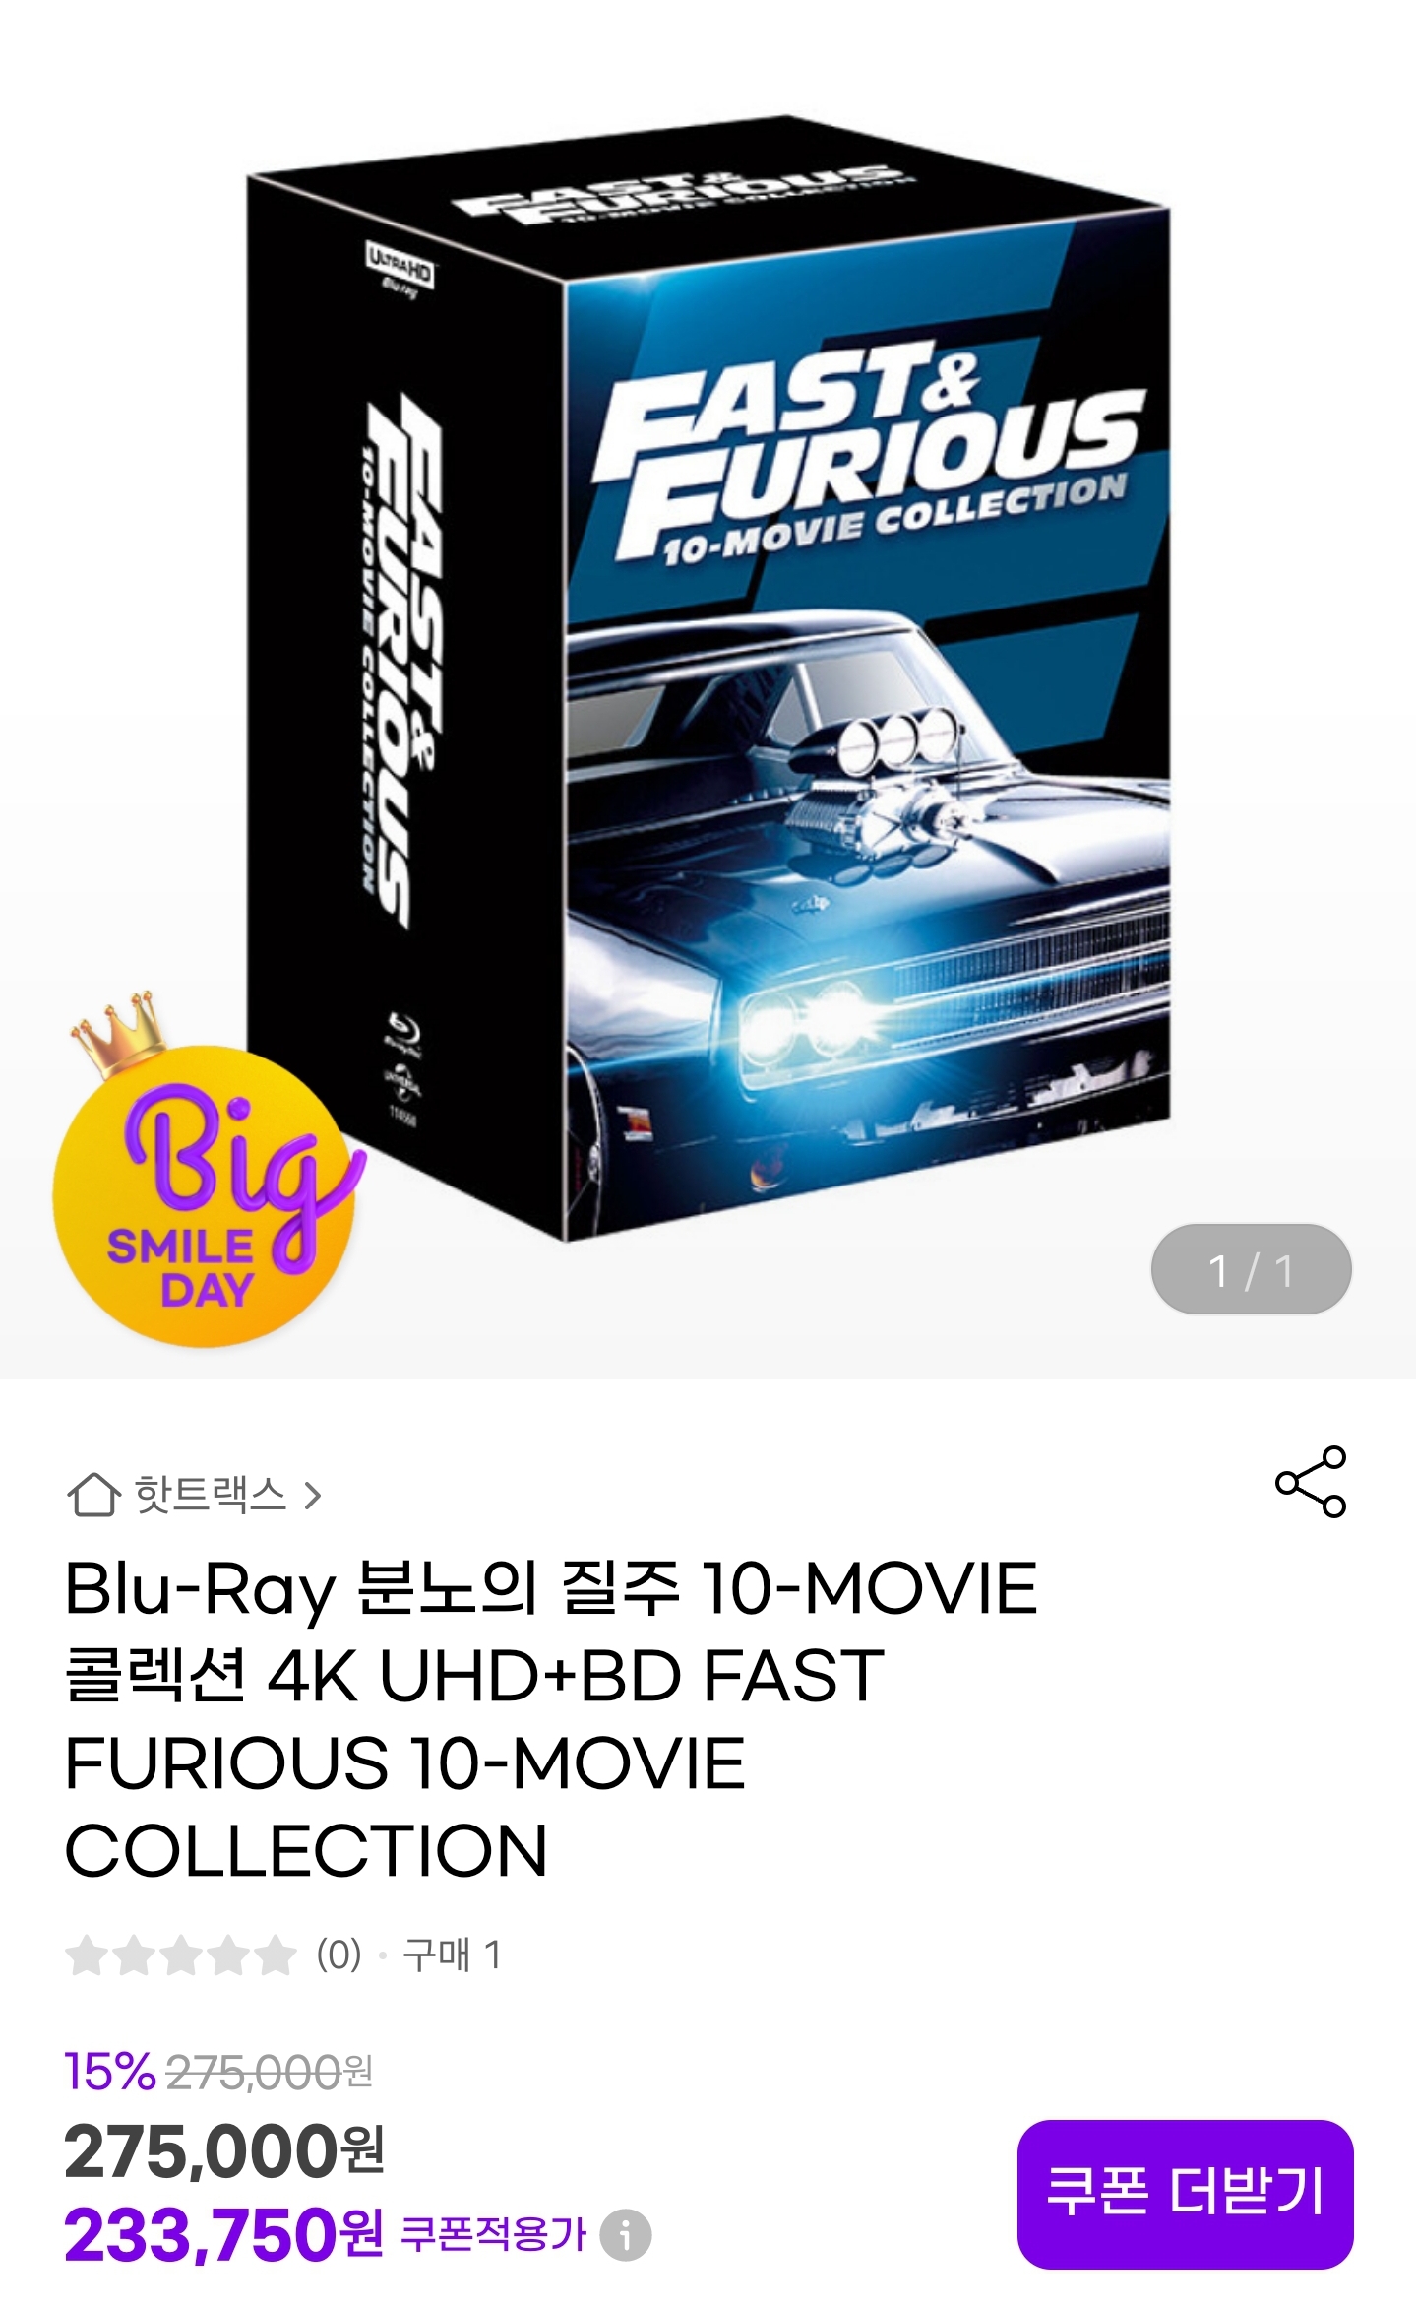Open the 핫트랙스 shop link
Viewport: 1416px width, 2307px height.
[x=210, y=1496]
